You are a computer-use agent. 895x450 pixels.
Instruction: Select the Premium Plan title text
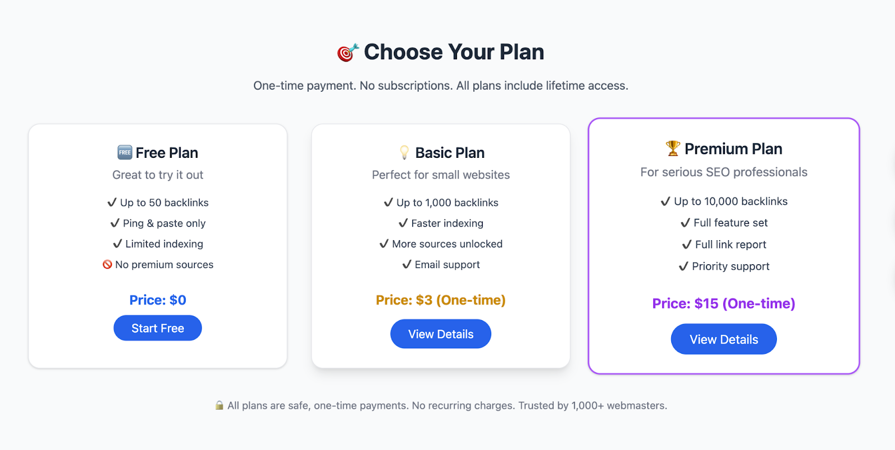tap(733, 149)
